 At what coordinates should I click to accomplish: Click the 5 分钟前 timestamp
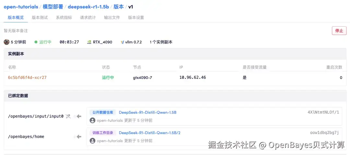tap(18, 42)
